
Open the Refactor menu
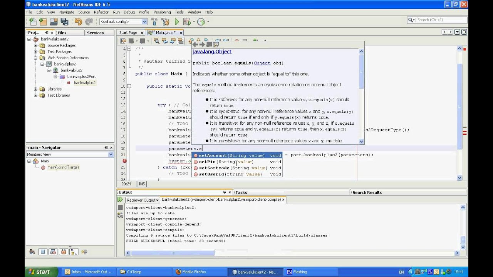pyautogui.click(x=101, y=12)
